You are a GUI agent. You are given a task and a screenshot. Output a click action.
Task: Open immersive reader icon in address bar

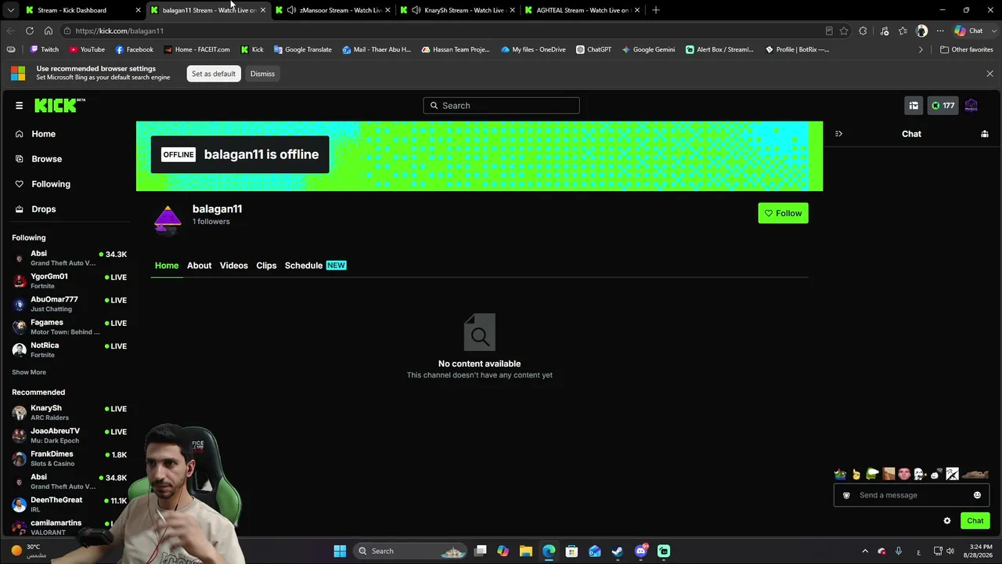tap(829, 31)
